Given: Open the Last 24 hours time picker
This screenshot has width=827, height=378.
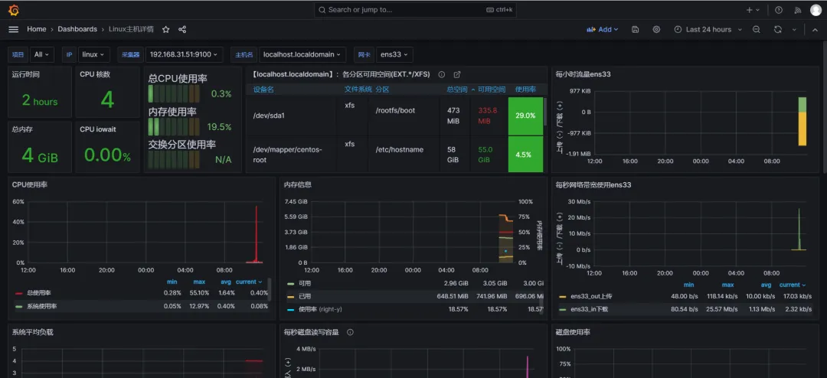Looking at the screenshot, I should point(708,29).
